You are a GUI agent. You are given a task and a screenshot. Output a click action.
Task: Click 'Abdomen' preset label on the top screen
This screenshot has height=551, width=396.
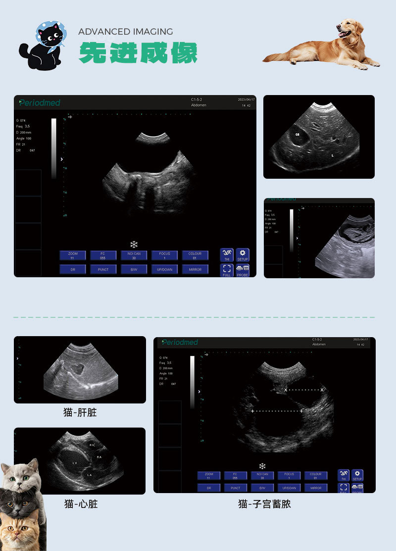coord(198,105)
